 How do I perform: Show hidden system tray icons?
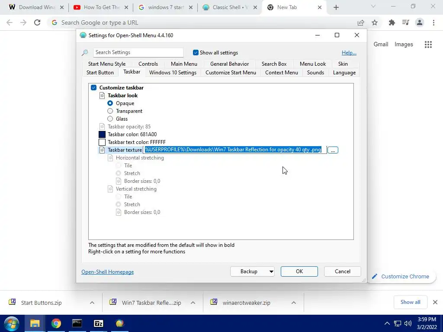click(387, 323)
